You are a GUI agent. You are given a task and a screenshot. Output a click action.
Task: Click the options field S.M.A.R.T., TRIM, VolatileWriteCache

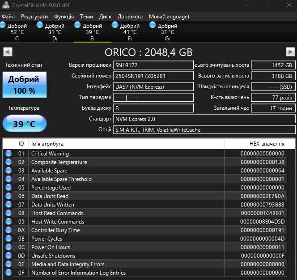point(204,130)
